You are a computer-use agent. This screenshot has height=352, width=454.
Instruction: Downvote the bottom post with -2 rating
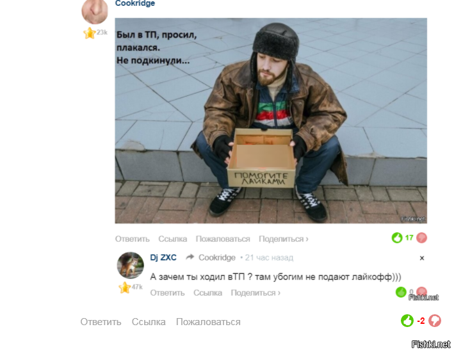click(435, 321)
